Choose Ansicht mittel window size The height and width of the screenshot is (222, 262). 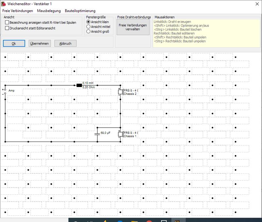point(88,27)
